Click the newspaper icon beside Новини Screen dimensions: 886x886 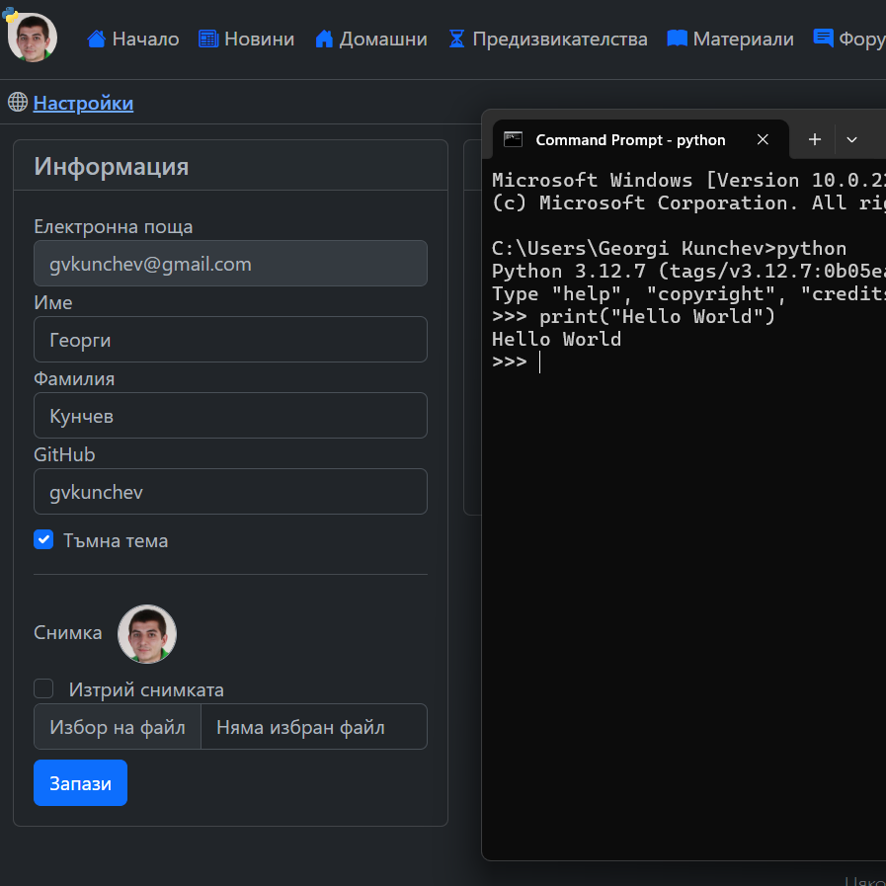[x=208, y=39]
